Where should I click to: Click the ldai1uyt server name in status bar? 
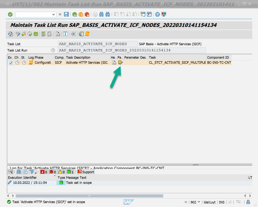pos(210,202)
